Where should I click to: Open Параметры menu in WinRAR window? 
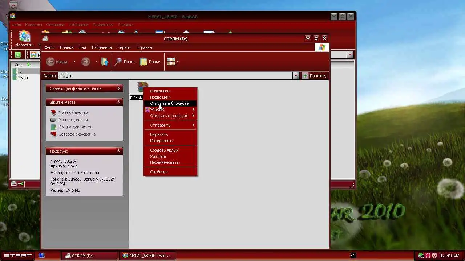click(x=103, y=25)
